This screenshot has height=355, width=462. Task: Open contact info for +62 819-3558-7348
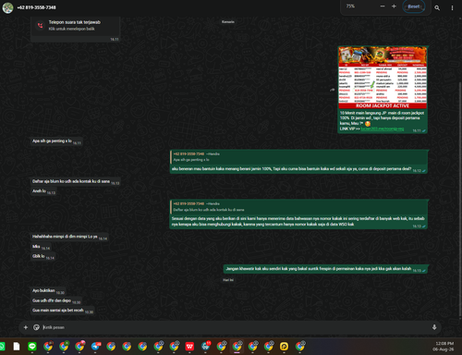[x=36, y=7]
